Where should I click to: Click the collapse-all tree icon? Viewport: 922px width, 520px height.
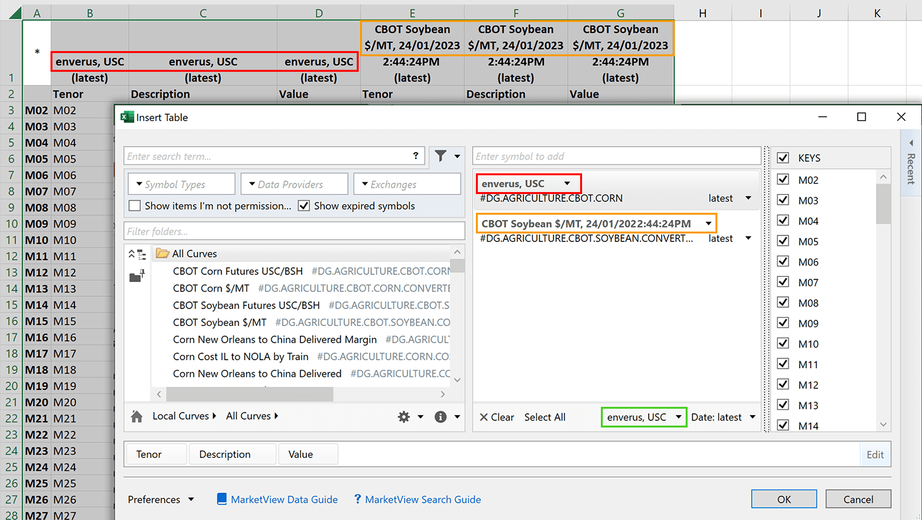pos(137,254)
